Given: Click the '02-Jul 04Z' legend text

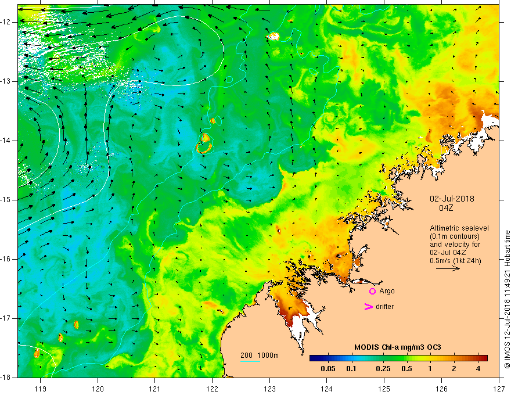Looking at the screenshot, I should click(x=448, y=252).
